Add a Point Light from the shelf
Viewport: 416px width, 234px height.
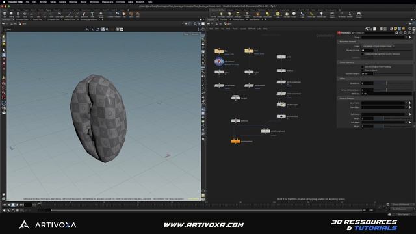point(221,14)
